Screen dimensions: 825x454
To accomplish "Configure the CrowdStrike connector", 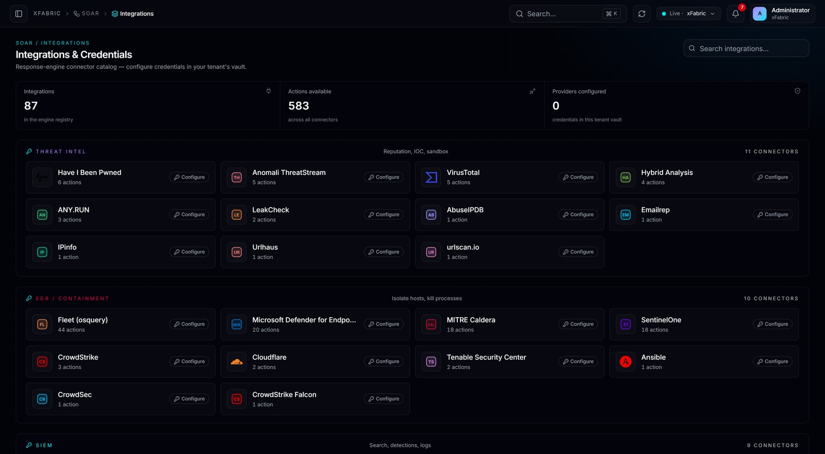I will tap(189, 362).
